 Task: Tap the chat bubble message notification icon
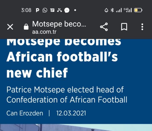point(67,10)
